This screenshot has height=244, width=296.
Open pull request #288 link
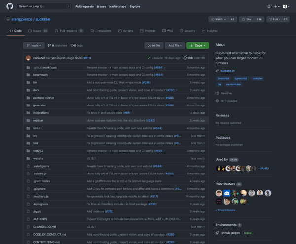coord(147,83)
